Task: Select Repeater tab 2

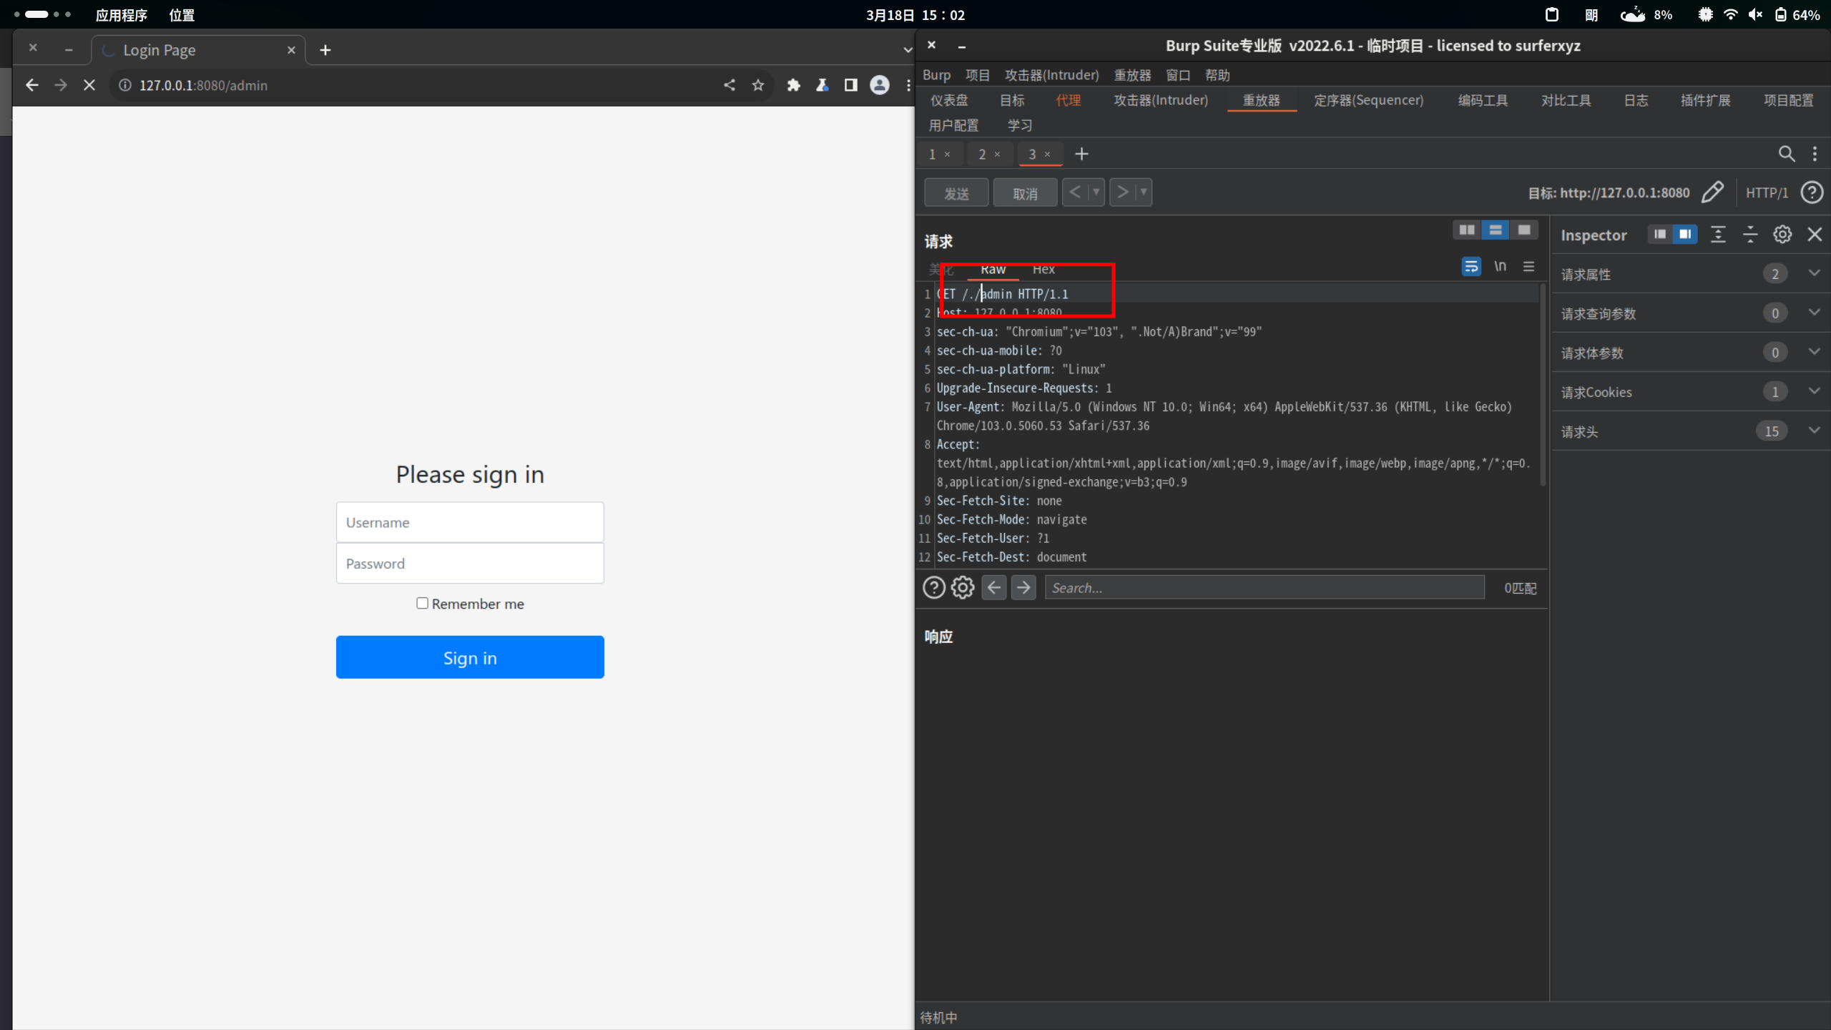Action: pyautogui.click(x=982, y=154)
